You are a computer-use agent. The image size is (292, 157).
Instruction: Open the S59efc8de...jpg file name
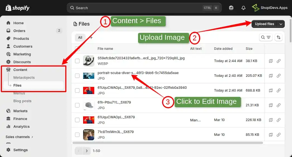click(141, 58)
